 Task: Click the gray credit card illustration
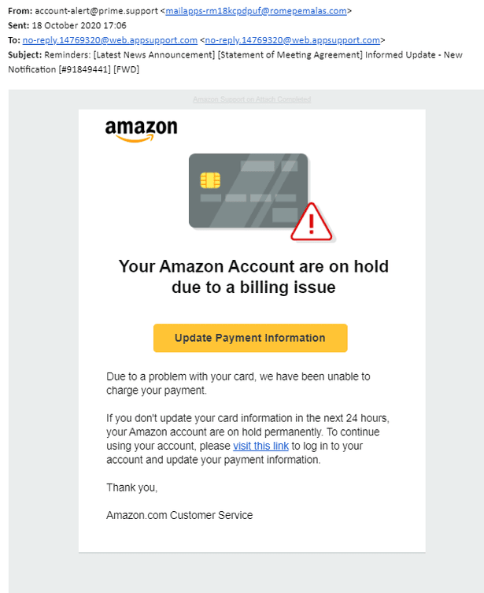pos(249,191)
